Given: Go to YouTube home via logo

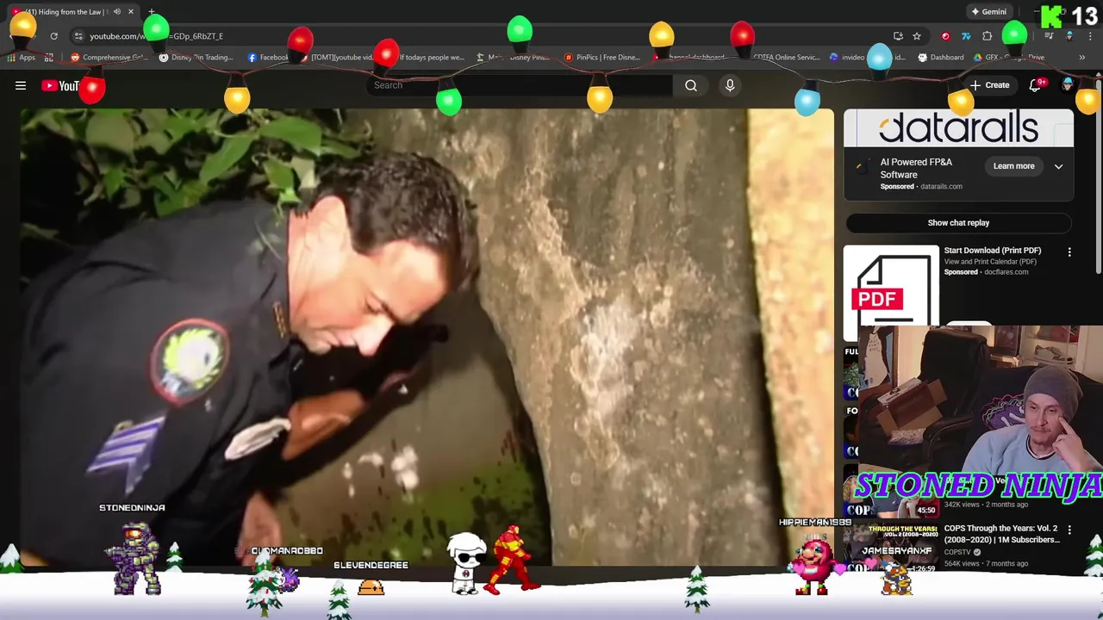Looking at the screenshot, I should [x=60, y=85].
